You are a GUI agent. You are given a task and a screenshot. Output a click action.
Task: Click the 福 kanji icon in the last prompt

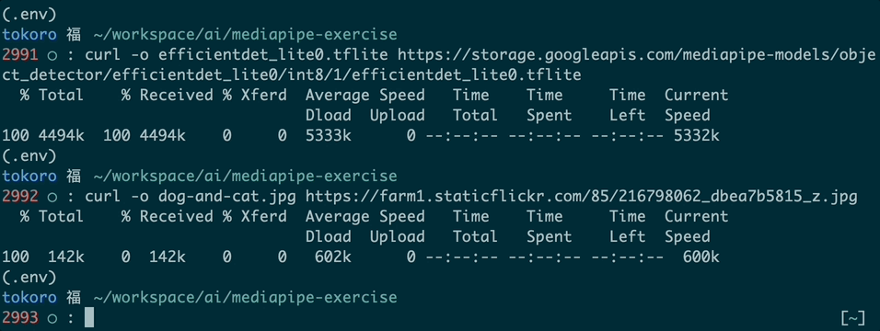(x=74, y=297)
